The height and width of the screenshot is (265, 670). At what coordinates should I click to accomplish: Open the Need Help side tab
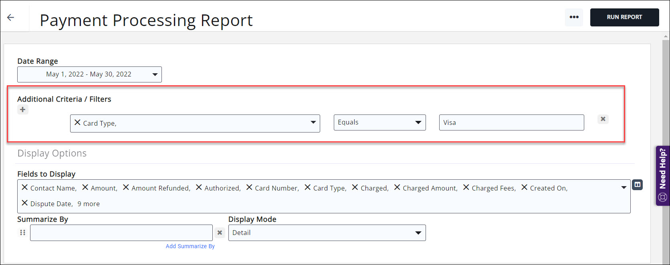[x=662, y=175]
